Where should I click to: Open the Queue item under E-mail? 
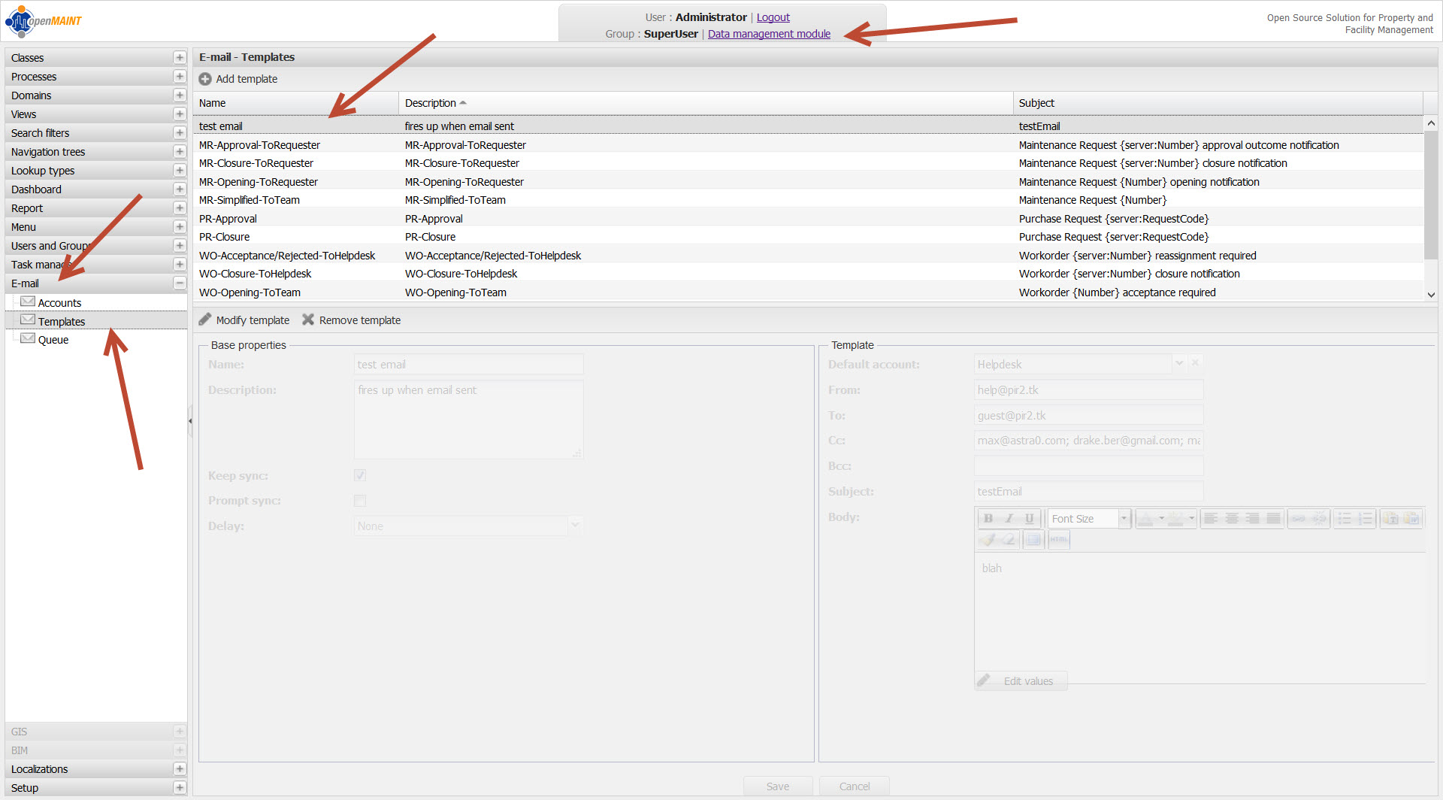coord(53,340)
